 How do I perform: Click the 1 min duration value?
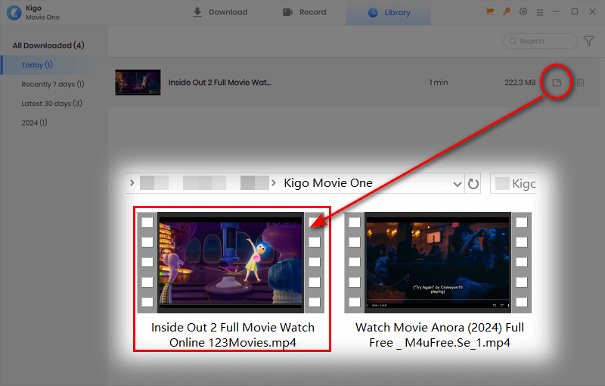click(x=439, y=82)
